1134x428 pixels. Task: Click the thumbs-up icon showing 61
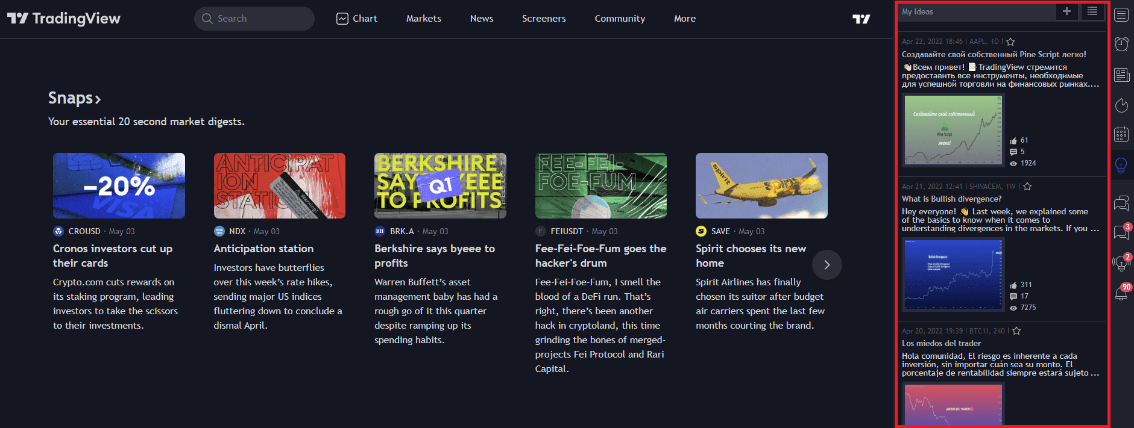tap(1013, 141)
